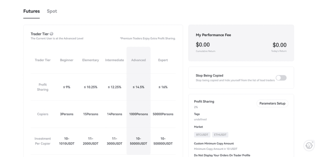Click the Expert tier column header
Screen dimensions: 319x157
point(163,60)
